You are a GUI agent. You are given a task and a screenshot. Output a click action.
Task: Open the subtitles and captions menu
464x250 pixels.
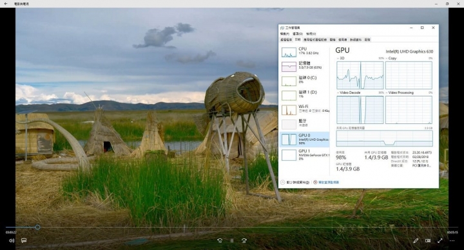click(24, 240)
